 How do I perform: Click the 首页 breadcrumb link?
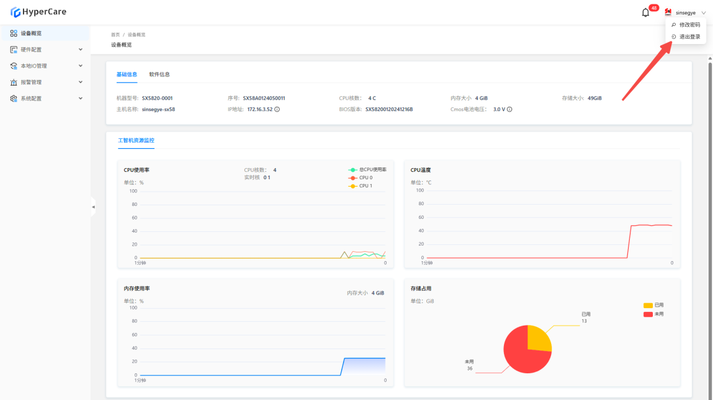point(115,35)
